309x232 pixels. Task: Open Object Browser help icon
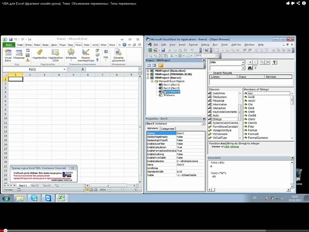(274, 62)
